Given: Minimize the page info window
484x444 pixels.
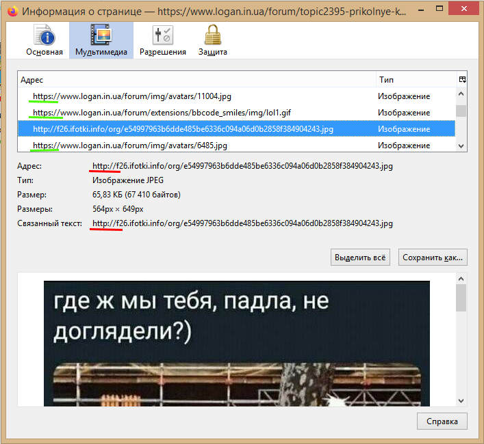Looking at the screenshot, I should (421, 10).
